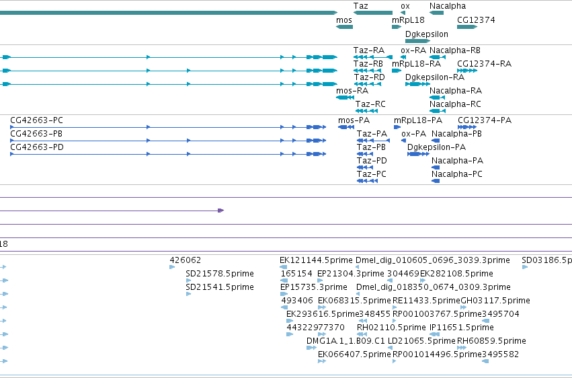Viewport: 572px width, 378px height.
Task: Select the CG42663-PB protein label
Action: coord(36,134)
